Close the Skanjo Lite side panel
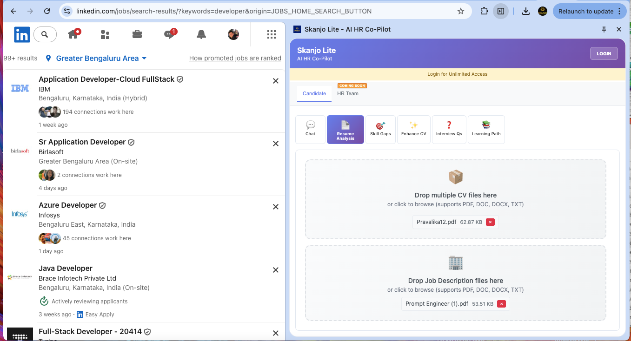The width and height of the screenshot is (631, 341). point(619,29)
